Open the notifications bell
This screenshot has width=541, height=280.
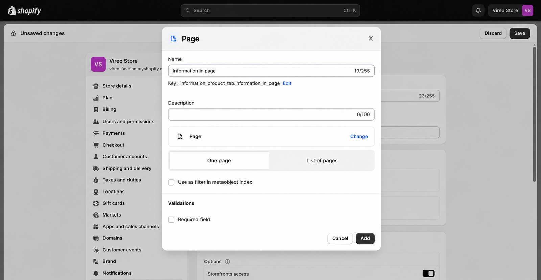pos(478,10)
